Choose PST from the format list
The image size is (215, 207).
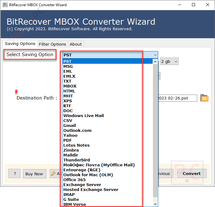coord(107,61)
